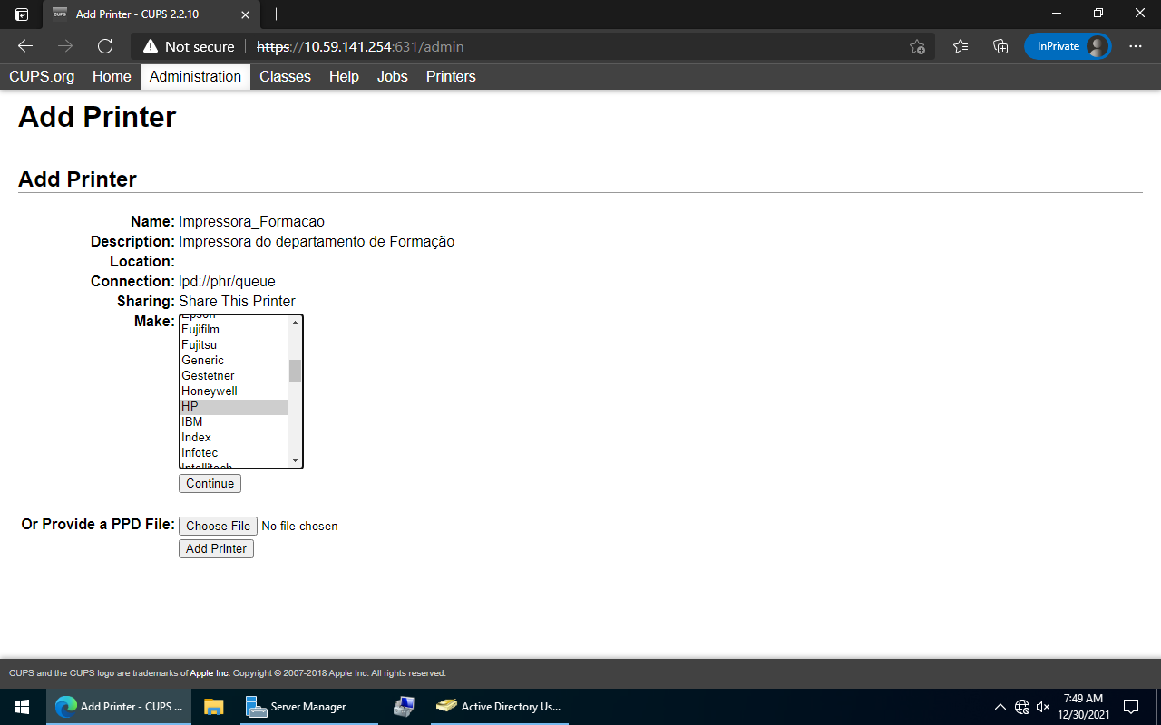This screenshot has width=1161, height=725.
Task: Click the browser refresh icon
Action: click(105, 46)
